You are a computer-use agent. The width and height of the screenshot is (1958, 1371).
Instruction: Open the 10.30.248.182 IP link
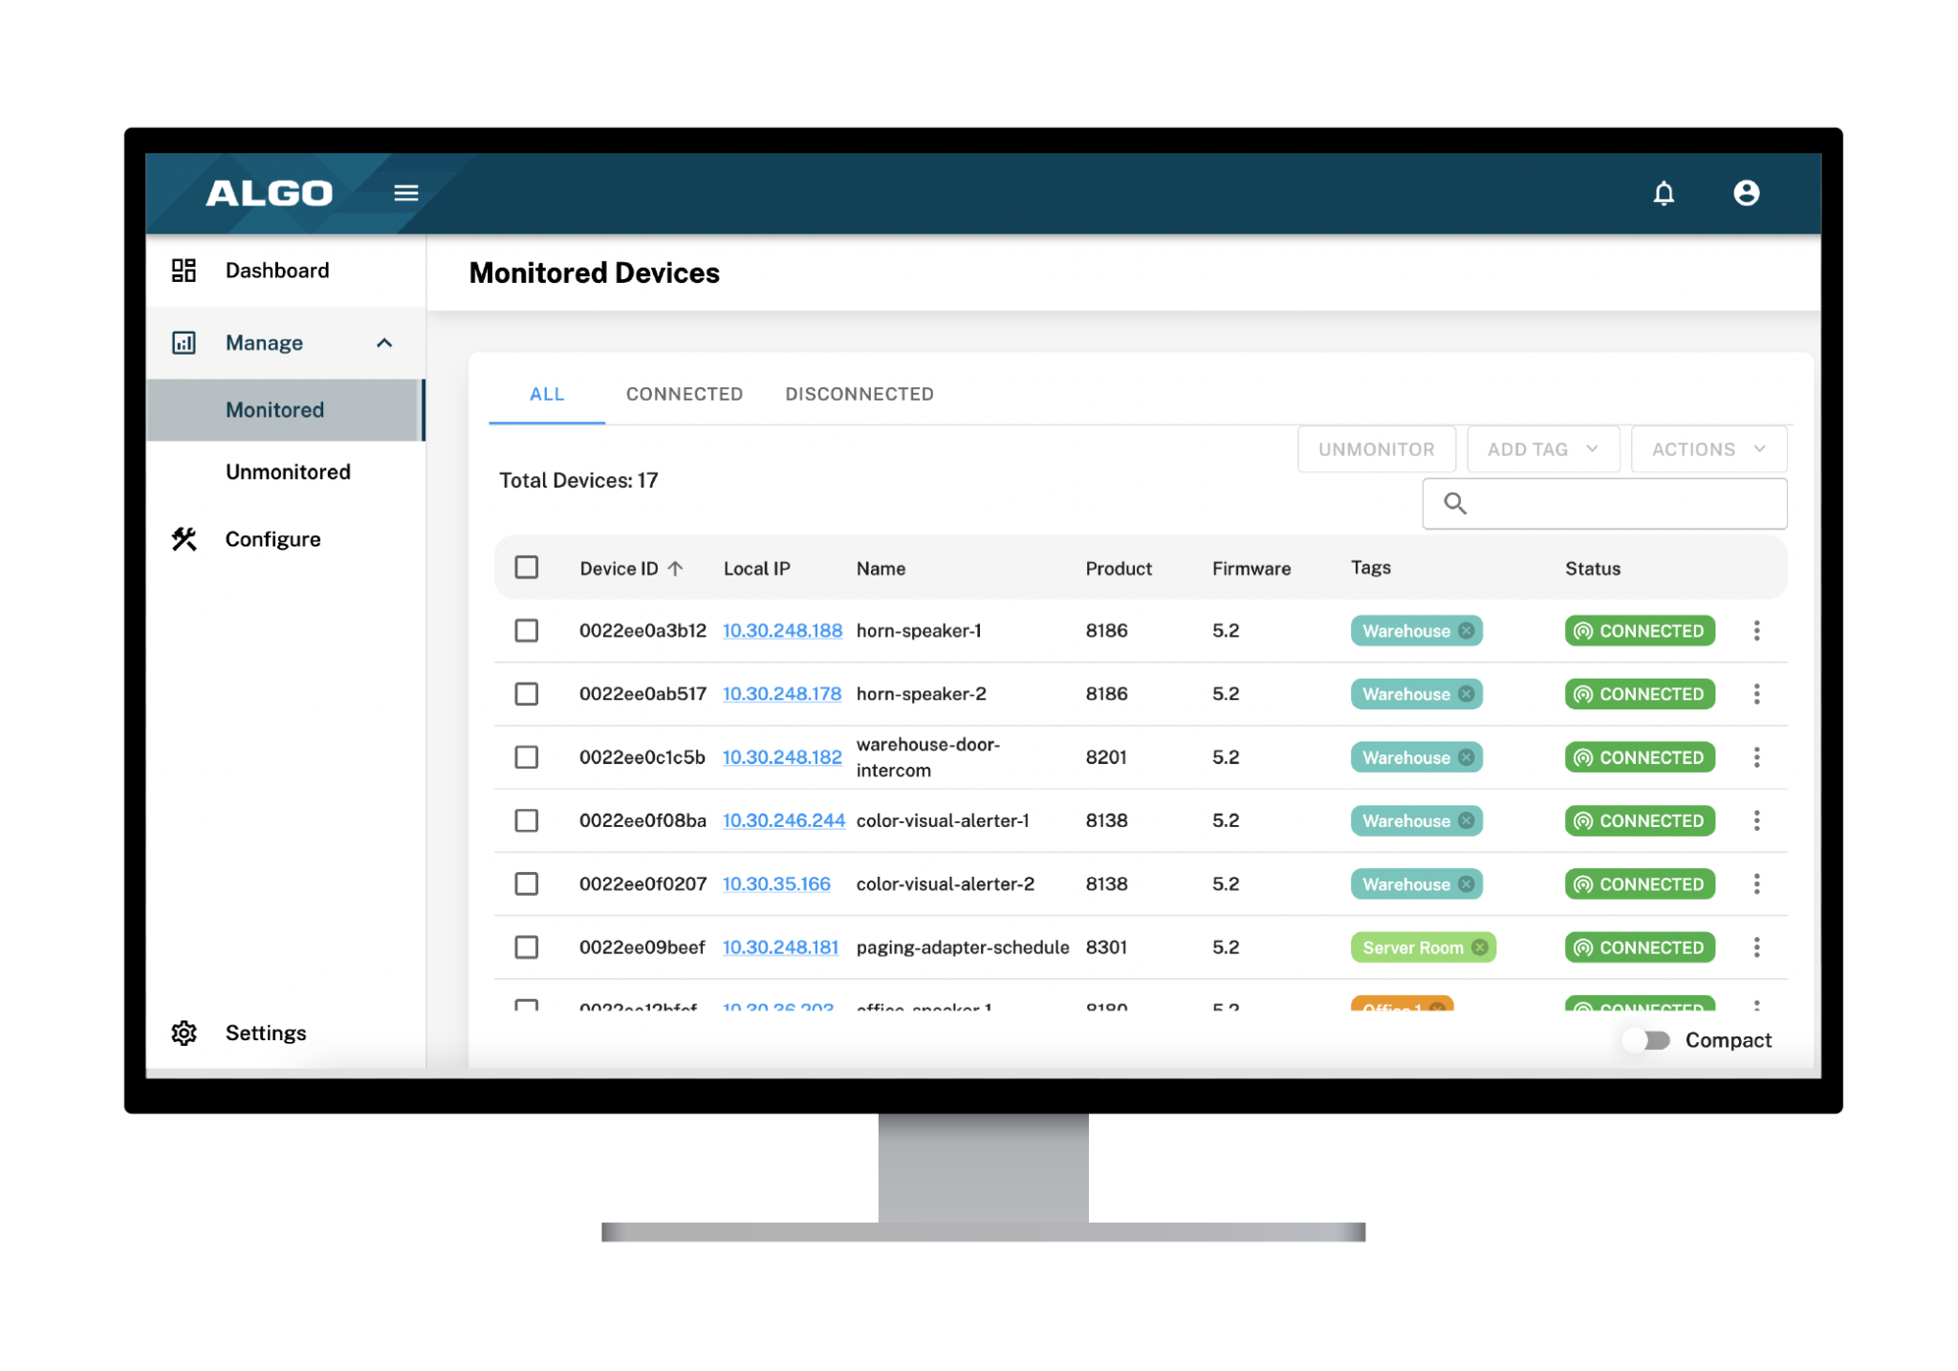781,756
